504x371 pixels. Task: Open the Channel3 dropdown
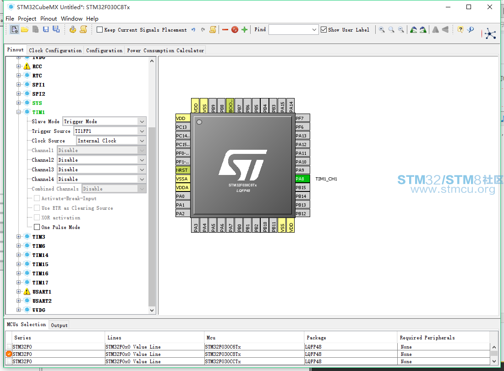point(102,169)
